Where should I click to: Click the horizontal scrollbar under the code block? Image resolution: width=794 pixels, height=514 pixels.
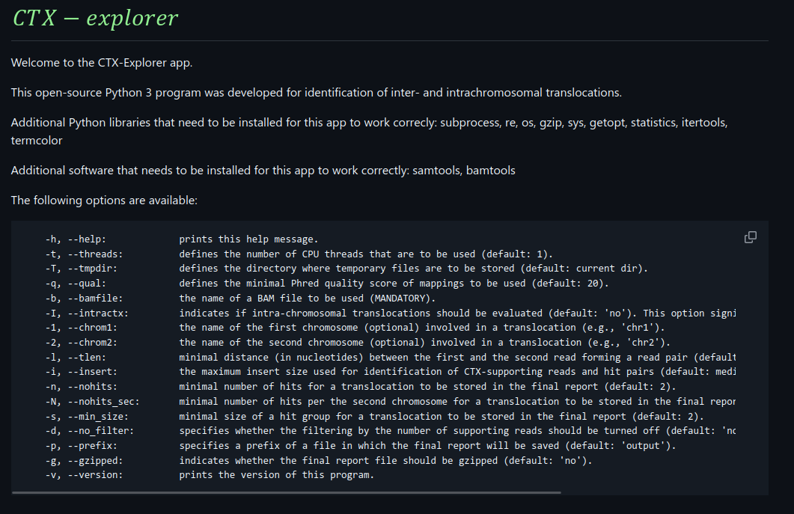click(x=287, y=492)
